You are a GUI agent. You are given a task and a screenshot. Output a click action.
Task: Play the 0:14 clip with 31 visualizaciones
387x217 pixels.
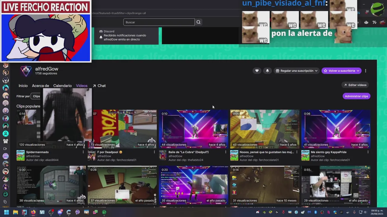point(265,185)
